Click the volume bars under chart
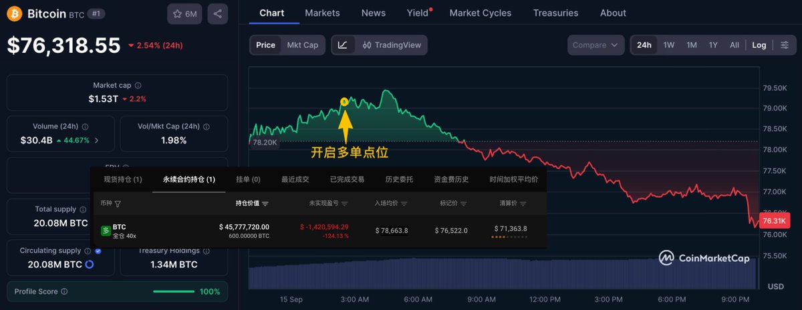 [503, 274]
